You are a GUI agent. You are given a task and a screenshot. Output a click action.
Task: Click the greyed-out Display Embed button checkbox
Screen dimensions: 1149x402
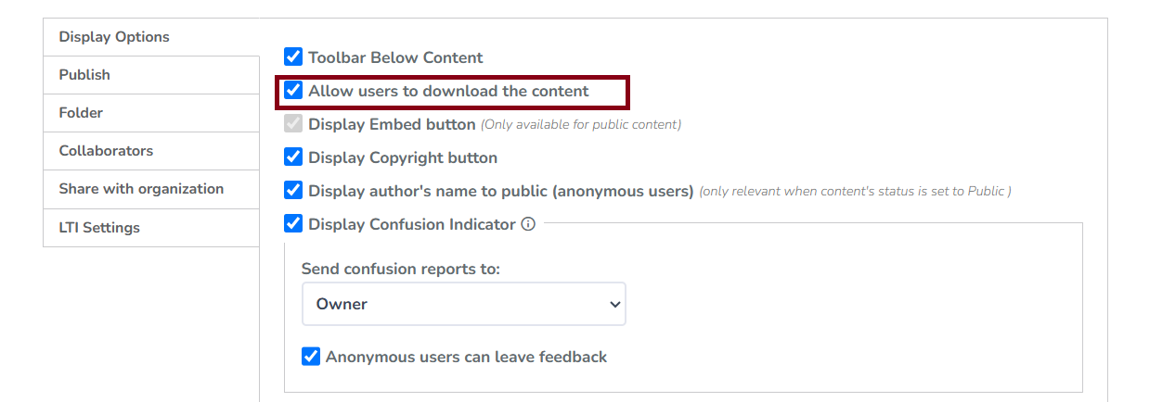[x=293, y=124]
